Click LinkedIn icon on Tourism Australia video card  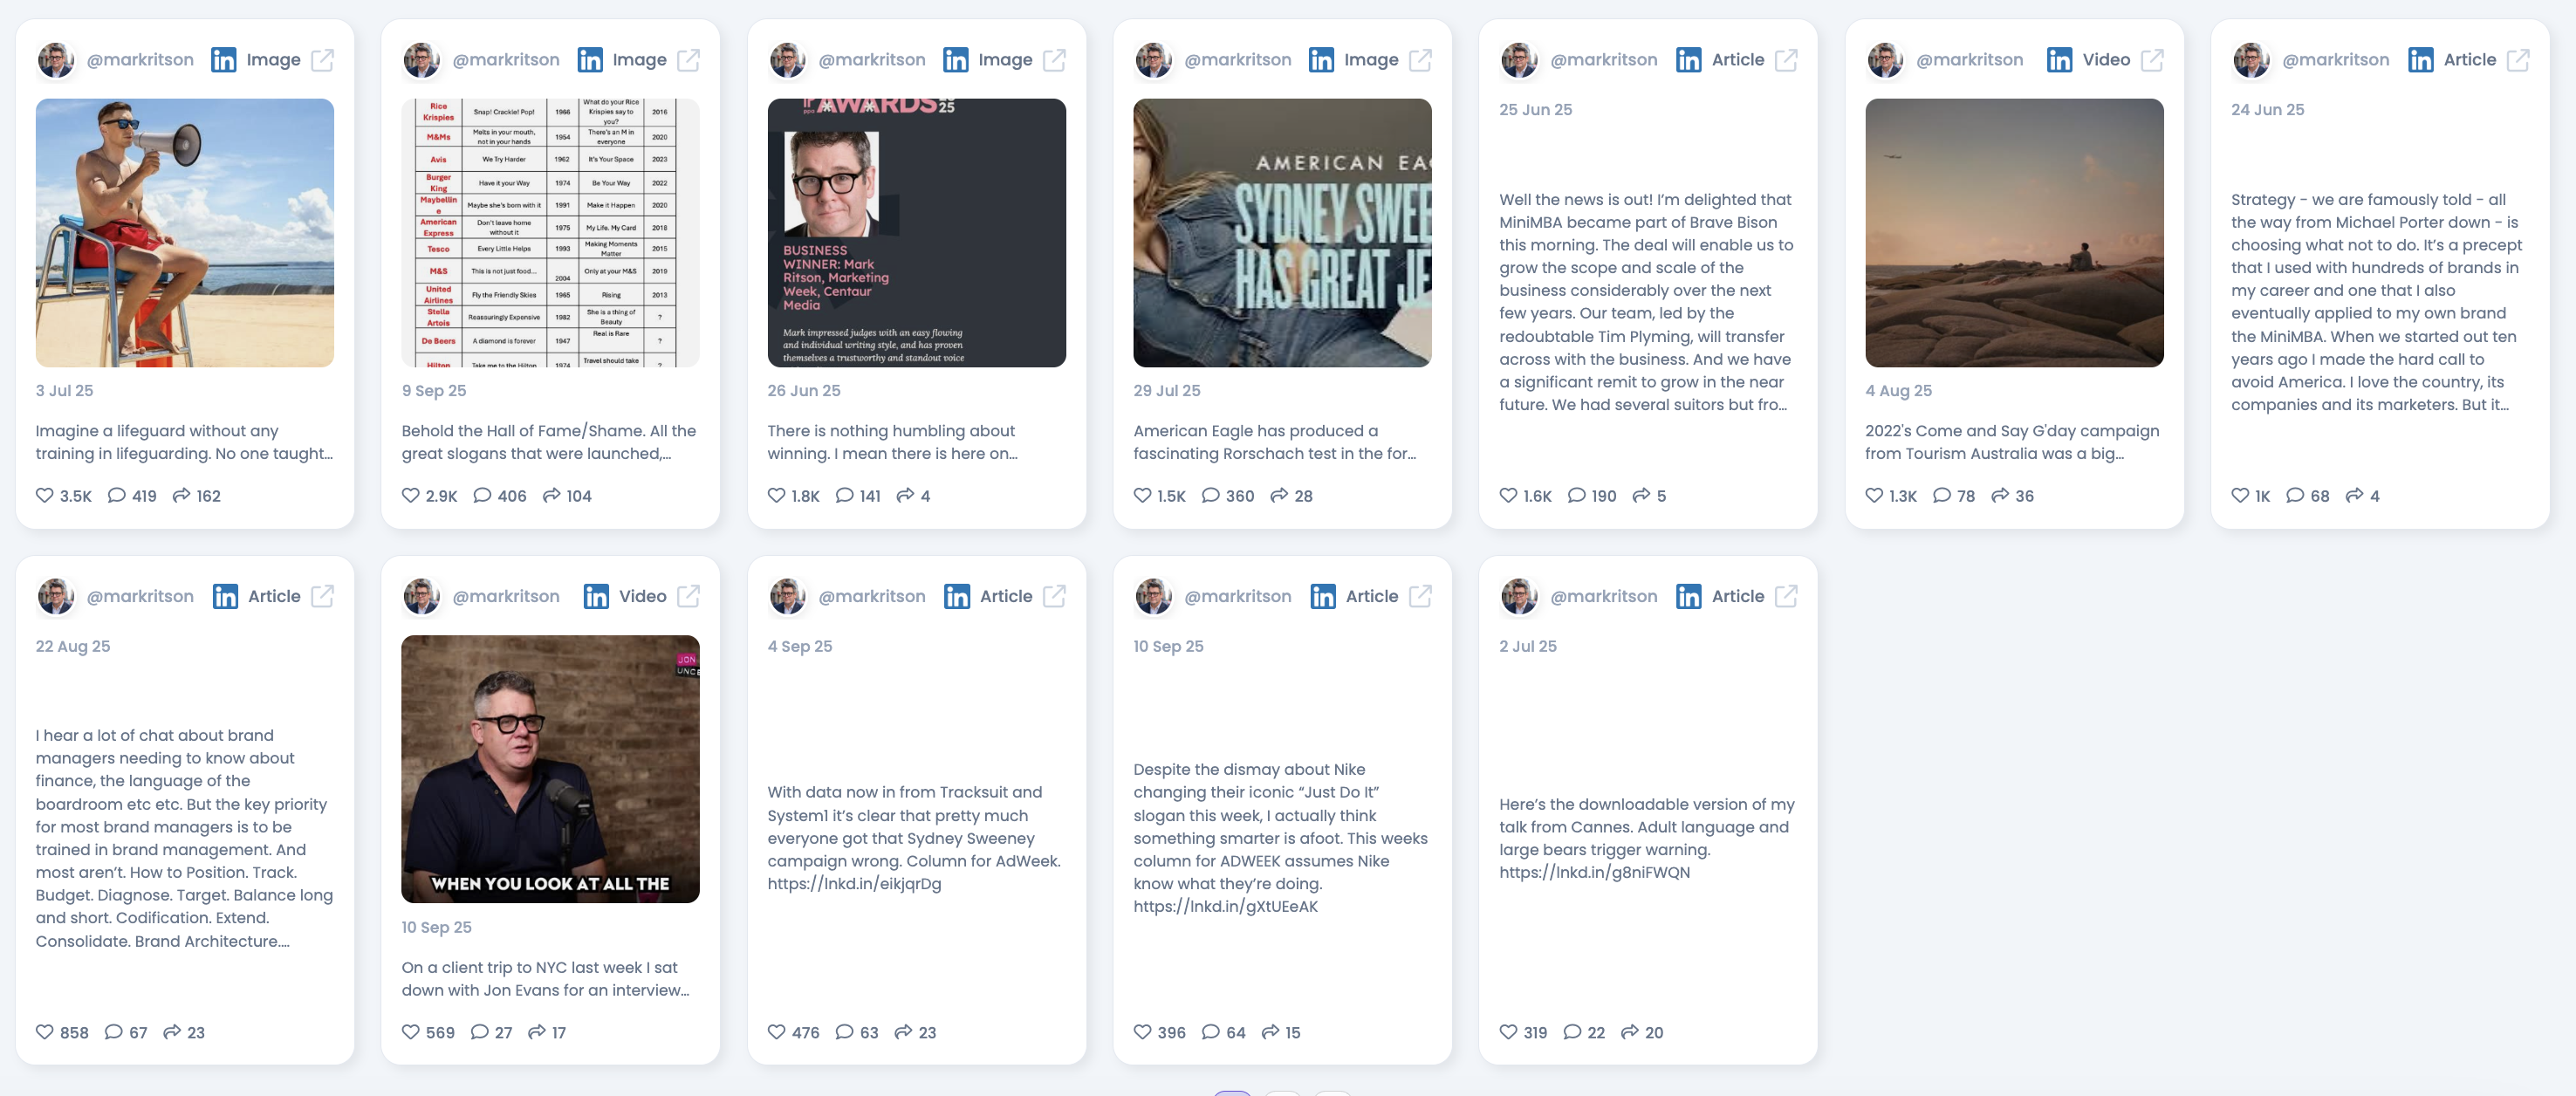click(x=2059, y=60)
